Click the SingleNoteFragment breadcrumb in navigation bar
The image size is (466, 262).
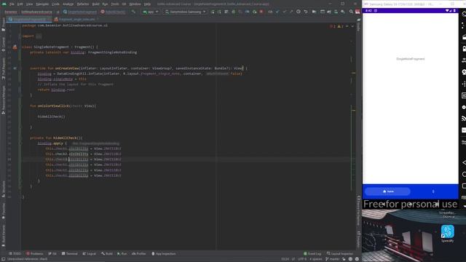[x=80, y=12]
